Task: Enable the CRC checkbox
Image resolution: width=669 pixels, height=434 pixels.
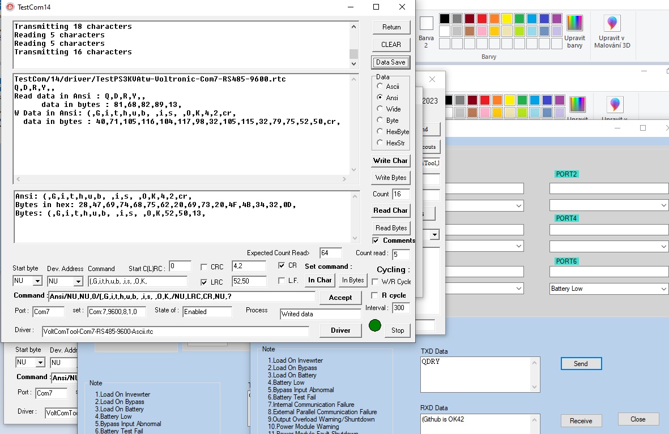Action: [204, 267]
